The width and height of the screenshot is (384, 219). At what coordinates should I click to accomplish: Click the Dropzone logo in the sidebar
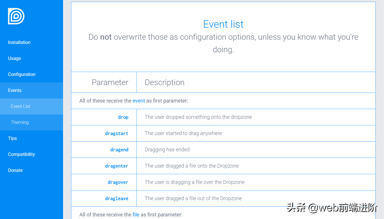[16, 16]
